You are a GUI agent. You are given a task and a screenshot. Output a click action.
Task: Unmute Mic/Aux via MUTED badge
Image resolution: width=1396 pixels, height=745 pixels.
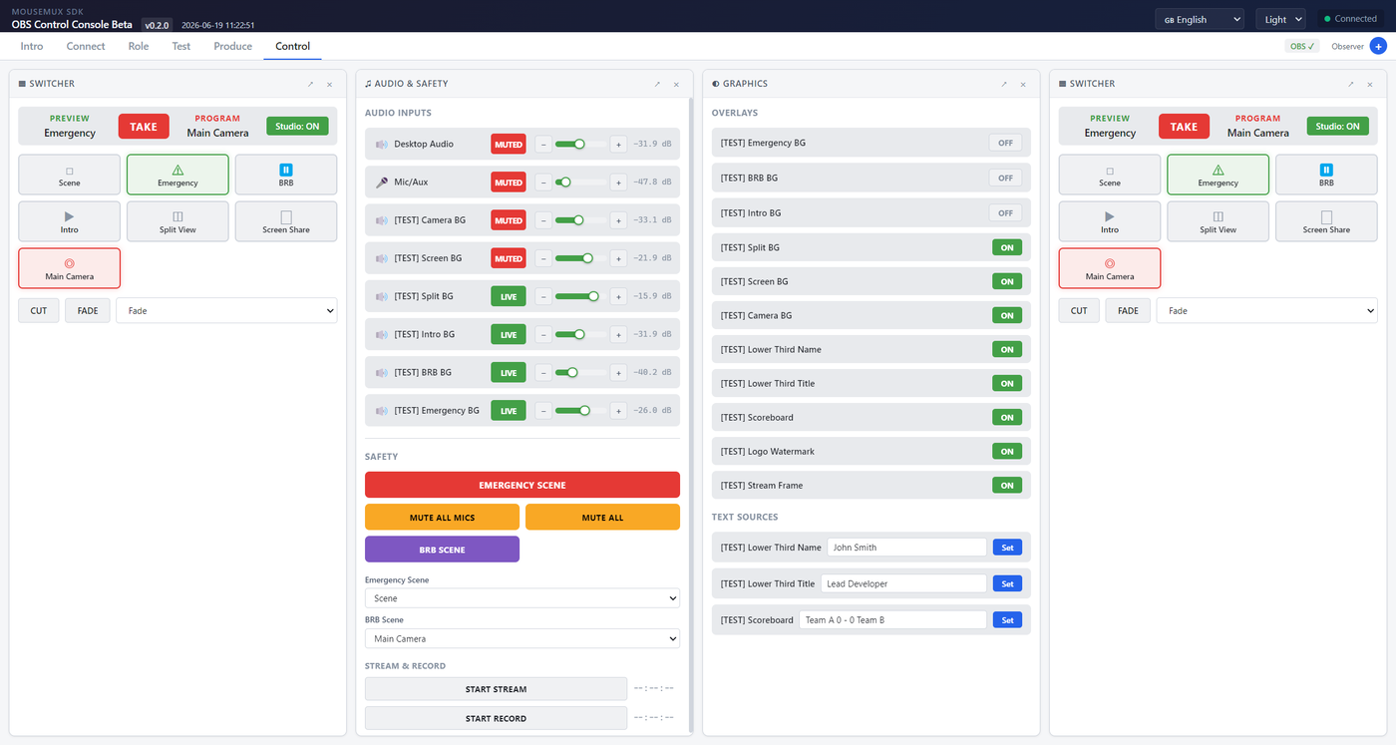coord(509,183)
